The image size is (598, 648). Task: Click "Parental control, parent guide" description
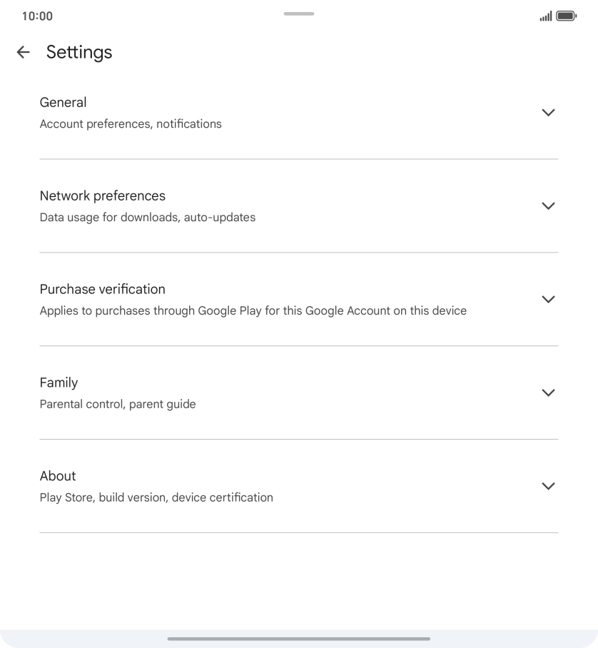pos(118,405)
